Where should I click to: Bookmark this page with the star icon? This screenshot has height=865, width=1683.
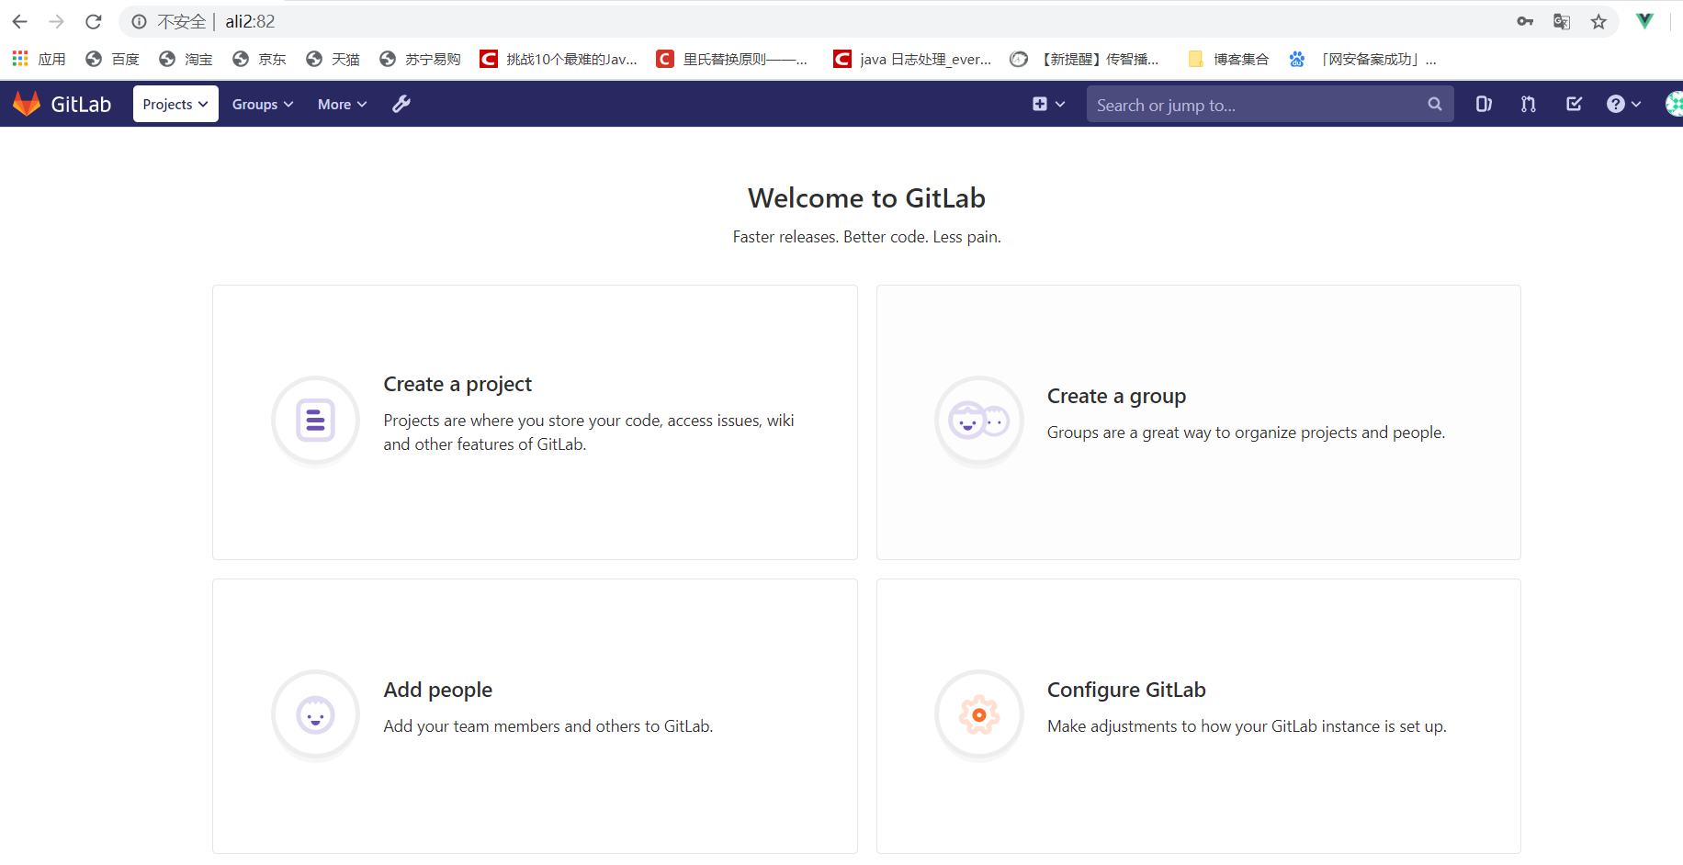pos(1598,21)
